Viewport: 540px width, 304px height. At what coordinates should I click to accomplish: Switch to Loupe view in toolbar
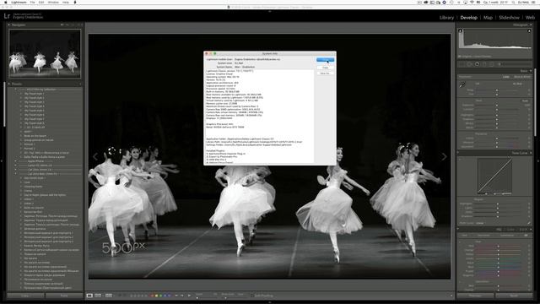89,296
